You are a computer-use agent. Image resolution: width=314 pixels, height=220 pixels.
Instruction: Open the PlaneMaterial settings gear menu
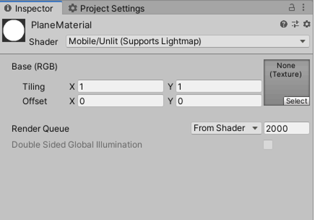coord(306,24)
